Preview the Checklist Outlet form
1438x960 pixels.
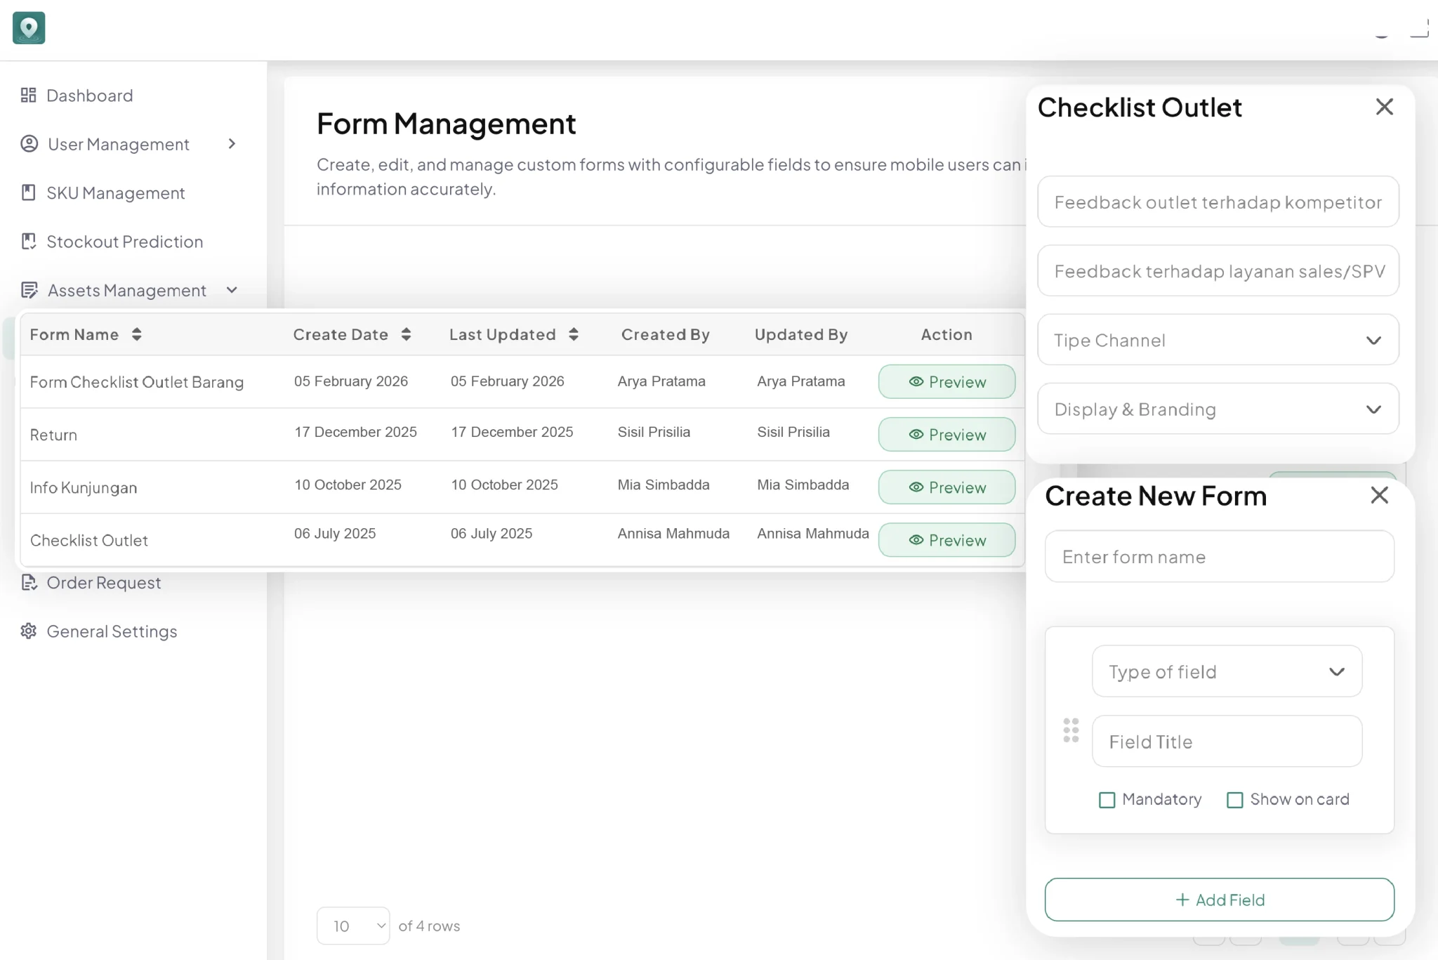(946, 539)
